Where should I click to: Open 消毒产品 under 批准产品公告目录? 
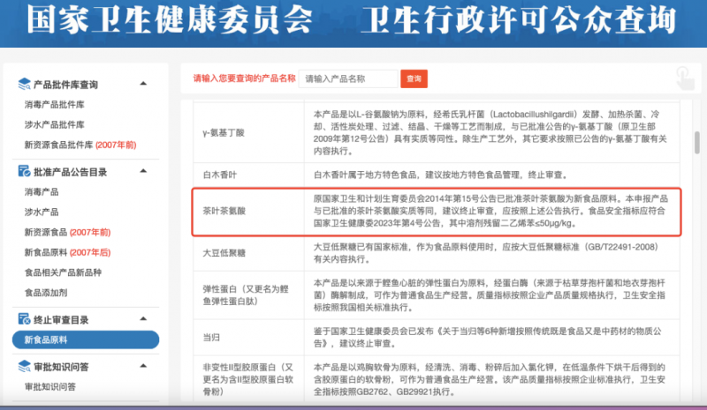[42, 191]
